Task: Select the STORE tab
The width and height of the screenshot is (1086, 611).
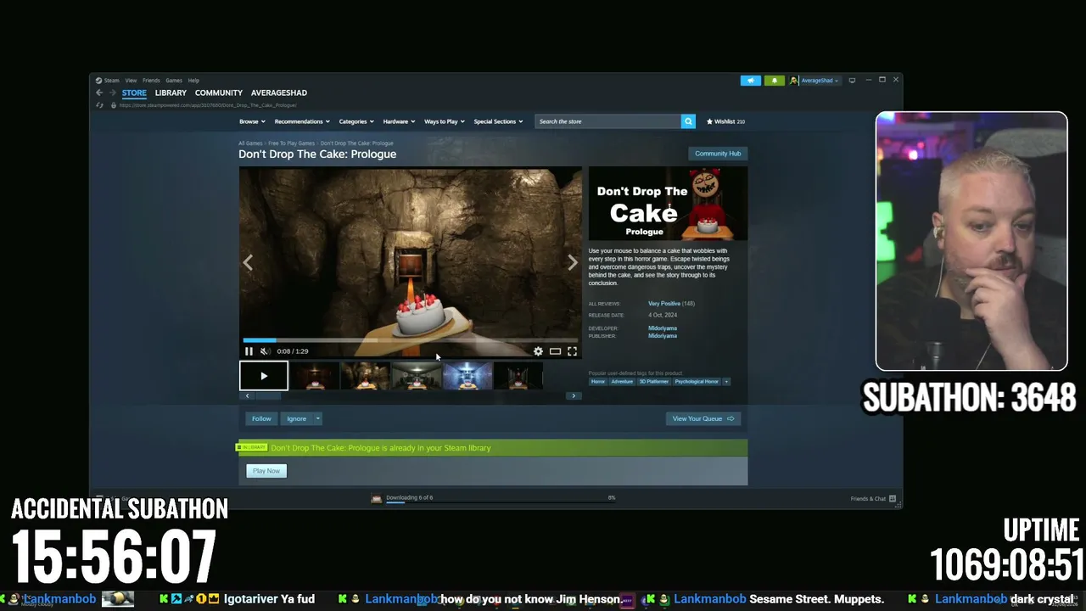Action: tap(134, 92)
